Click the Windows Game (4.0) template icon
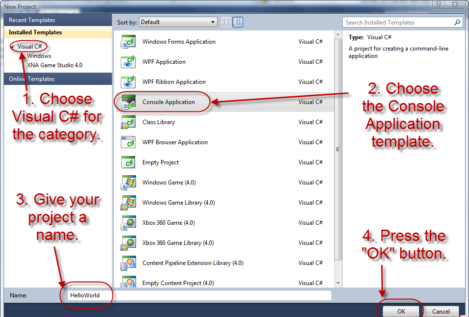 (128, 183)
